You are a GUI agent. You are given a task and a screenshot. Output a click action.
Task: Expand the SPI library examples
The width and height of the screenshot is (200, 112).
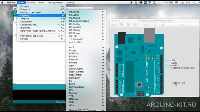pyautogui.click(x=86, y=90)
